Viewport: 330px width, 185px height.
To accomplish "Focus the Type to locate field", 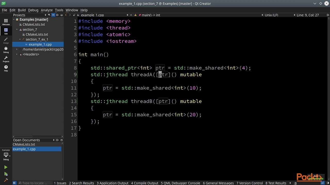I will [35, 183].
